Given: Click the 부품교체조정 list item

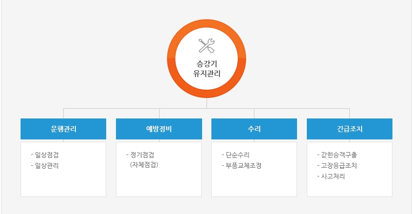Looking at the screenshot, I should coord(242,165).
